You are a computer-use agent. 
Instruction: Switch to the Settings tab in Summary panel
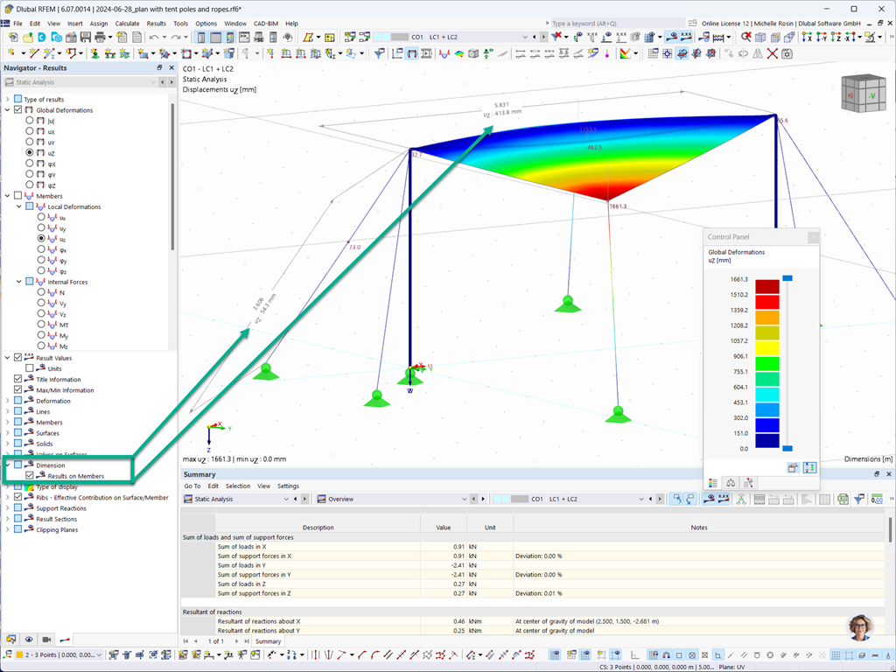coord(289,486)
